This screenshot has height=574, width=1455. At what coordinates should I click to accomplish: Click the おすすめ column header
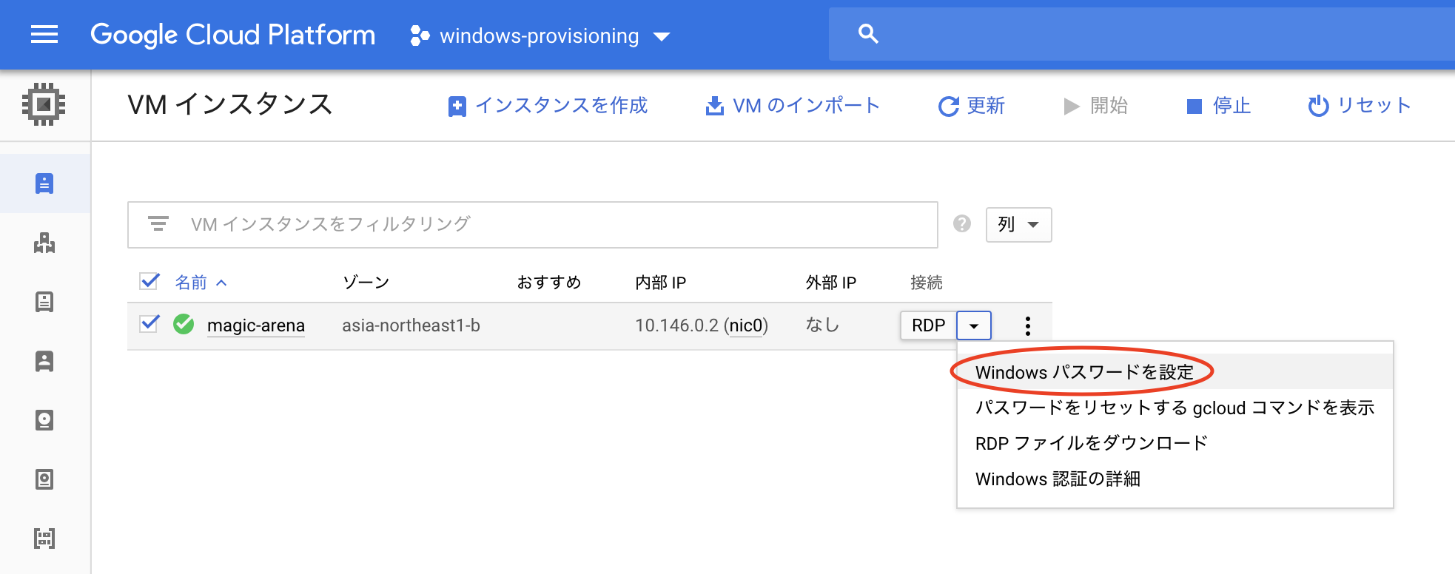[548, 283]
